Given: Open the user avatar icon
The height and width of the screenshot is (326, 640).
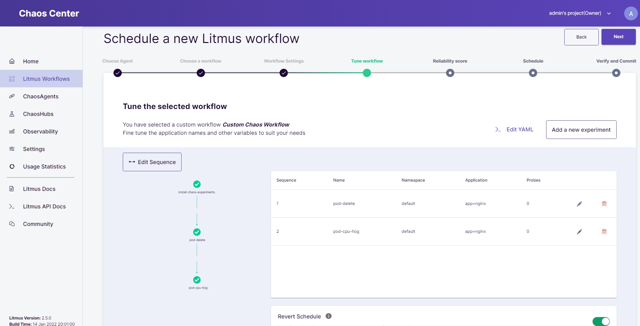Looking at the screenshot, I should 630,13.
